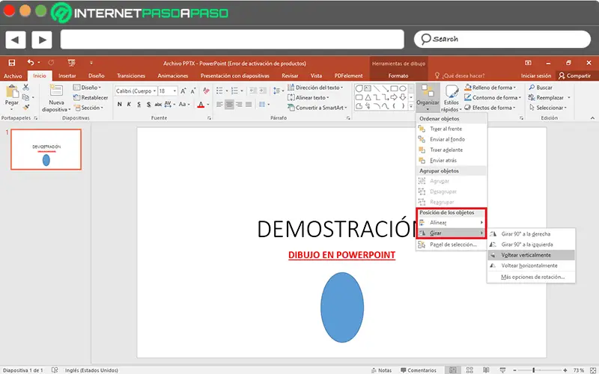Toggle the Notas pane in status bar
Viewport: 599px width, 374px height.
[x=382, y=370]
